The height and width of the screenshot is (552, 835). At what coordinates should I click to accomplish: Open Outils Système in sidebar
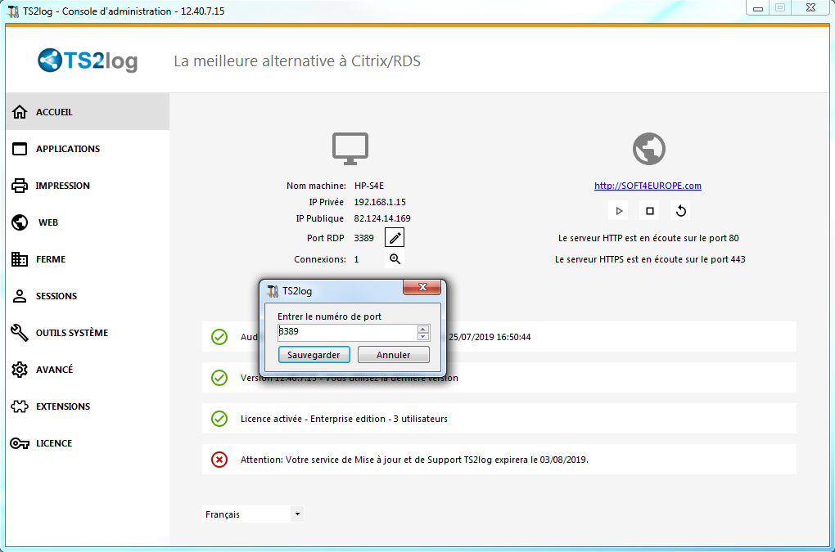(x=88, y=332)
